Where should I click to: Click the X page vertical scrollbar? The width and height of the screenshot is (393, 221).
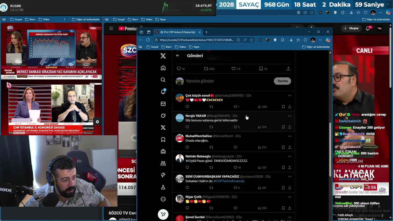pyautogui.click(x=330, y=149)
